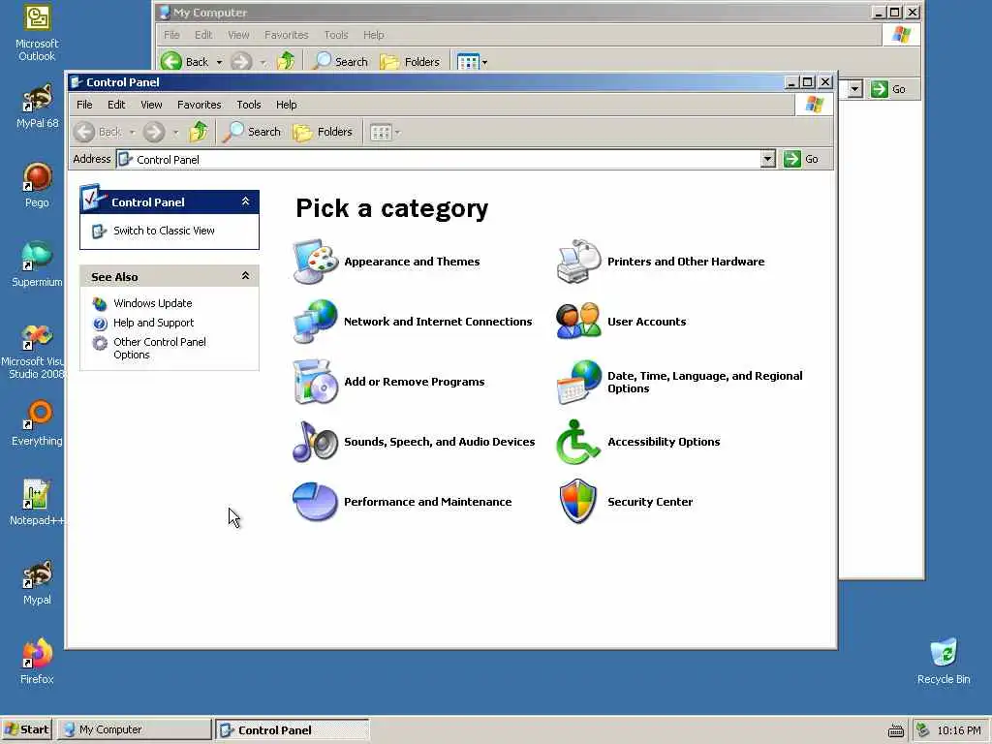Image resolution: width=992 pixels, height=744 pixels.
Task: Open the Security Center shield icon
Action: click(578, 502)
